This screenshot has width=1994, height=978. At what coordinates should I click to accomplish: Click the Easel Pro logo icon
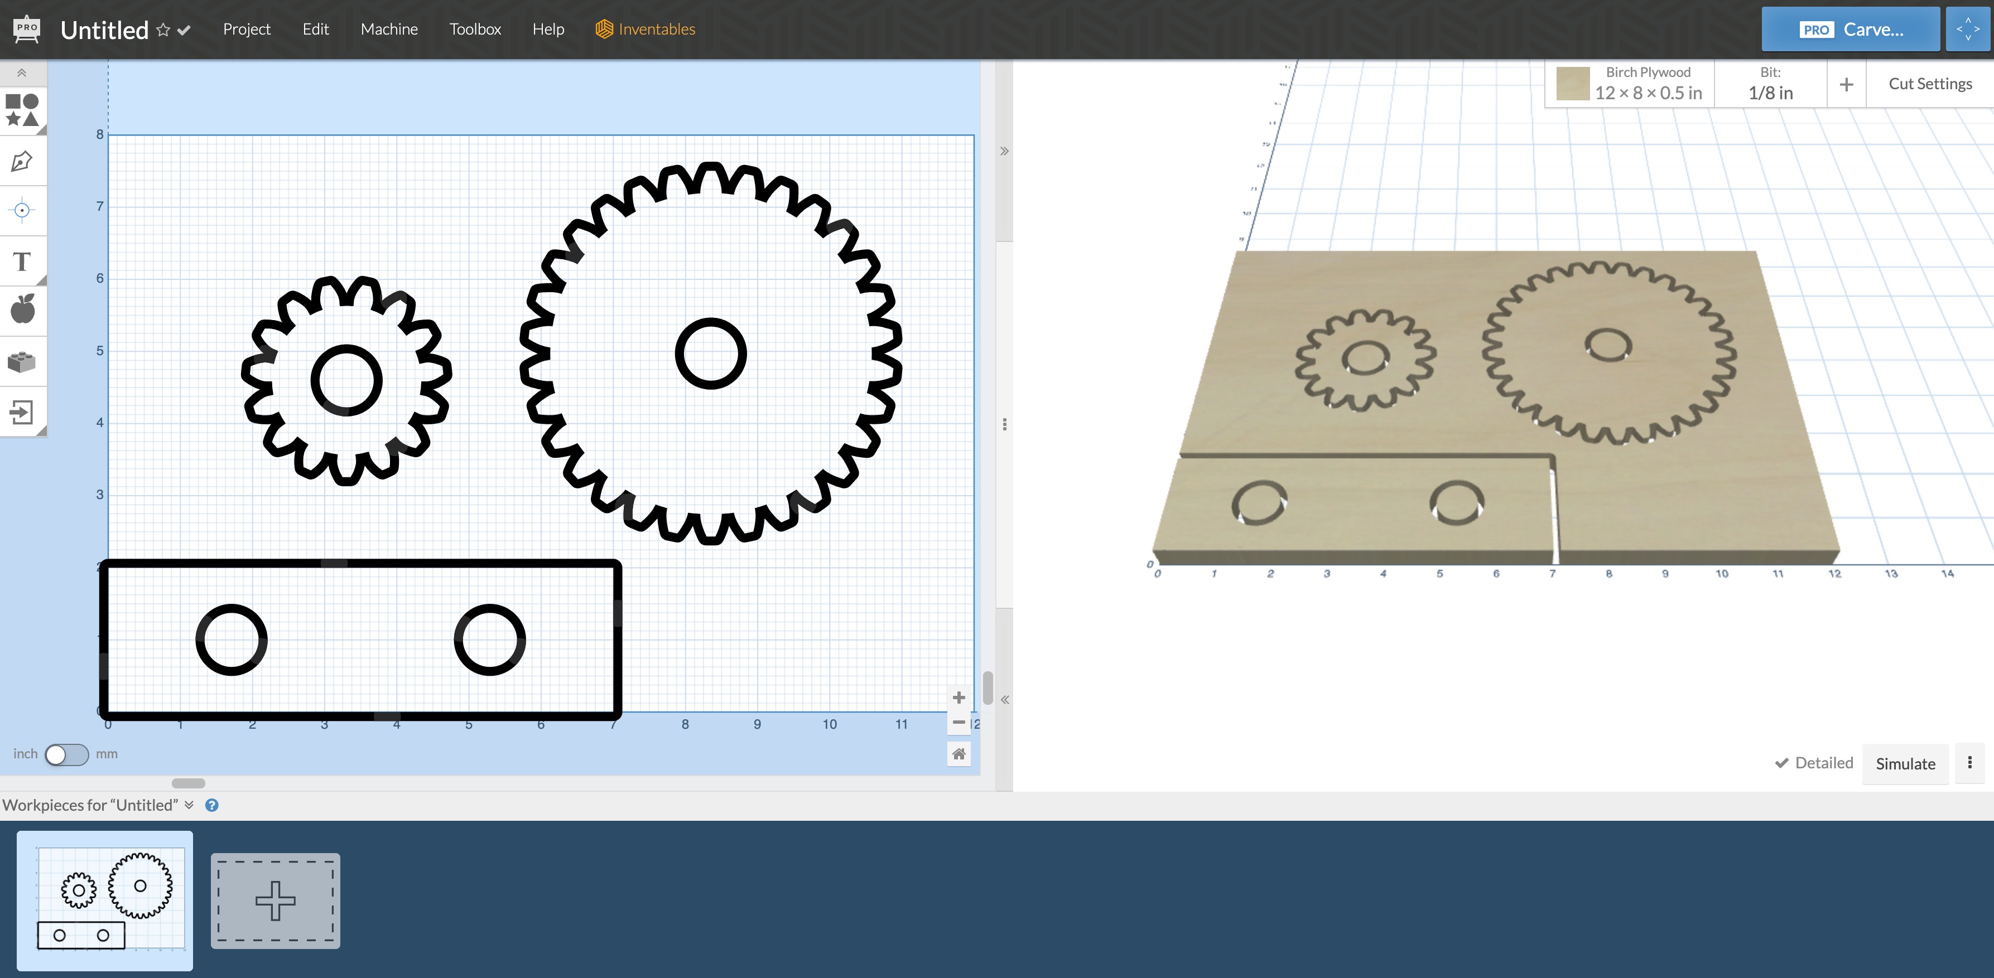(x=27, y=28)
